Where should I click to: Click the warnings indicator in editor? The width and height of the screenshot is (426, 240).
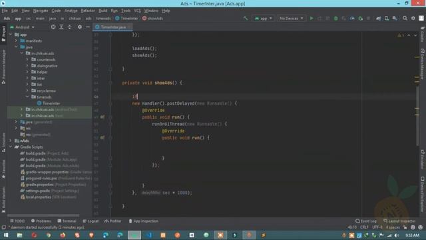click(x=401, y=35)
